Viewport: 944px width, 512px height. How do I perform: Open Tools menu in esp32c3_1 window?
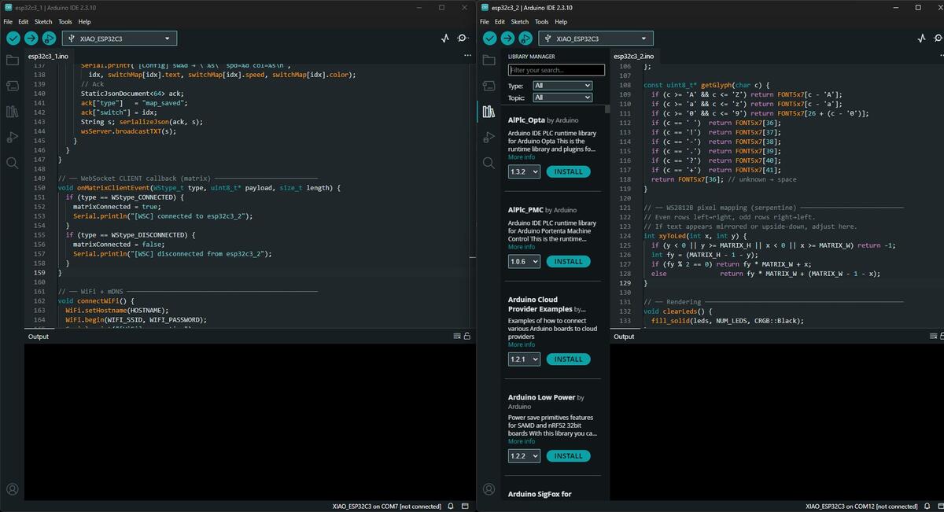[x=65, y=22]
